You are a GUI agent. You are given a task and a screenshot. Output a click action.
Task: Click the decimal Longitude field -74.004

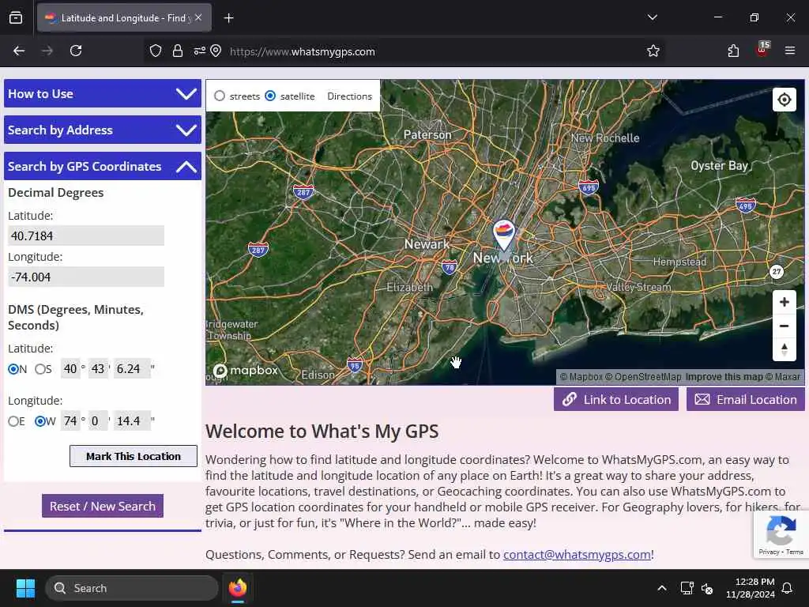(x=86, y=277)
